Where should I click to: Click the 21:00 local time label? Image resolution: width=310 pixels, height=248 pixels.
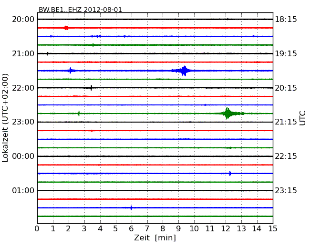[x=23, y=53]
